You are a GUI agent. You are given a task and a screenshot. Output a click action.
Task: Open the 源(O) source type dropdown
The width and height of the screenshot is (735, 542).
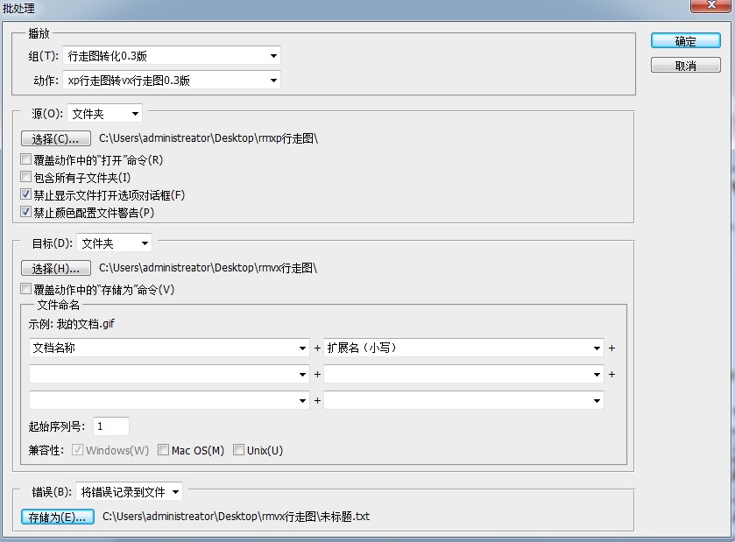(x=104, y=114)
